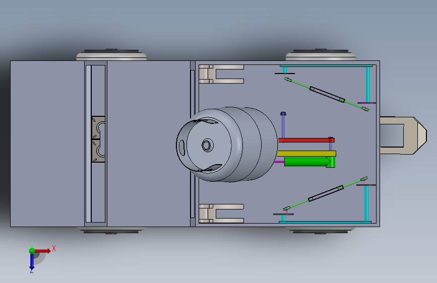Click the valve at the gas cylinder's center
The image size is (437, 283).
point(207,145)
